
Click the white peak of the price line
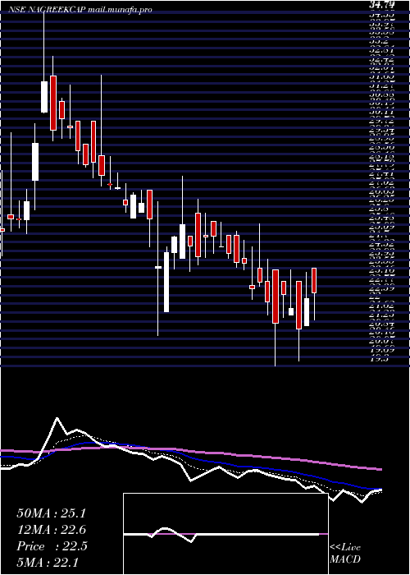click(x=57, y=418)
